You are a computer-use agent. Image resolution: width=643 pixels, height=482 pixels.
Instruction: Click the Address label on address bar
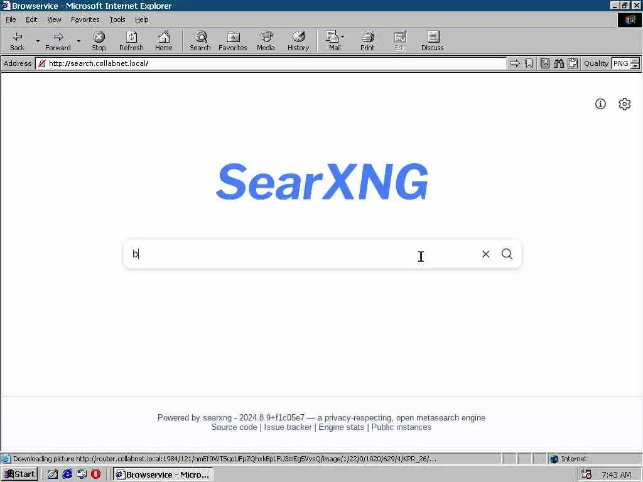click(18, 63)
